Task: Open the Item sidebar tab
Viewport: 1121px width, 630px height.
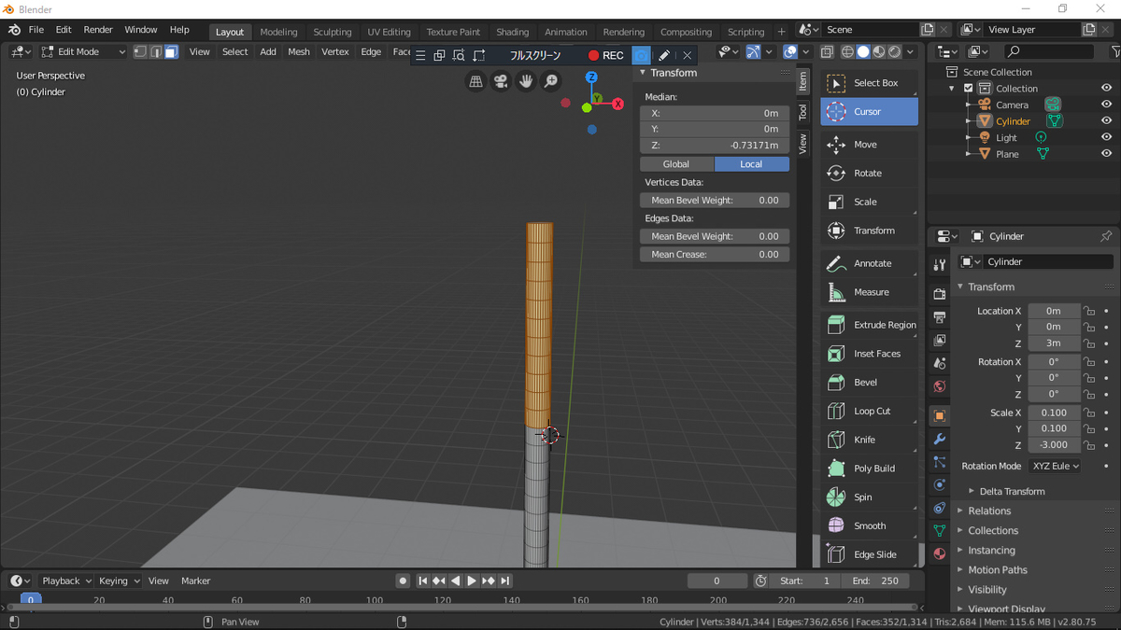Action: tap(802, 81)
